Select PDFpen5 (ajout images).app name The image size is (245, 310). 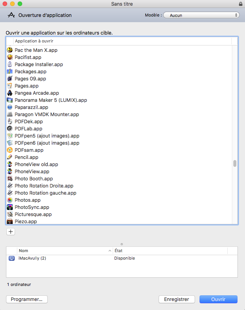click(x=47, y=136)
